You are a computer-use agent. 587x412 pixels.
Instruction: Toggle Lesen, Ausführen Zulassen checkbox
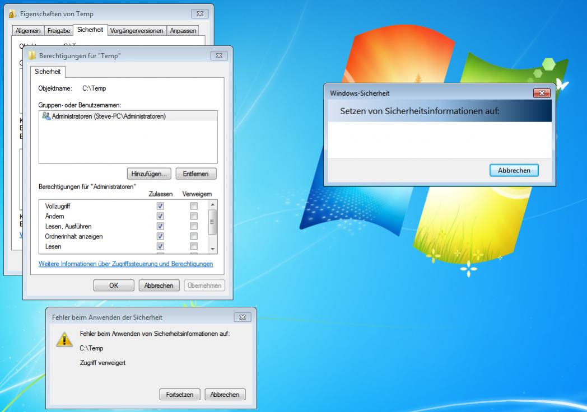tap(160, 226)
